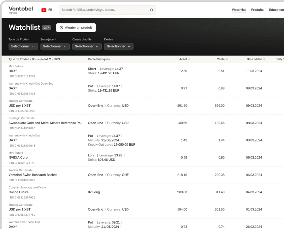Click Currency CHF characteristic
The height and width of the screenshot is (229, 284).
pos(118,175)
